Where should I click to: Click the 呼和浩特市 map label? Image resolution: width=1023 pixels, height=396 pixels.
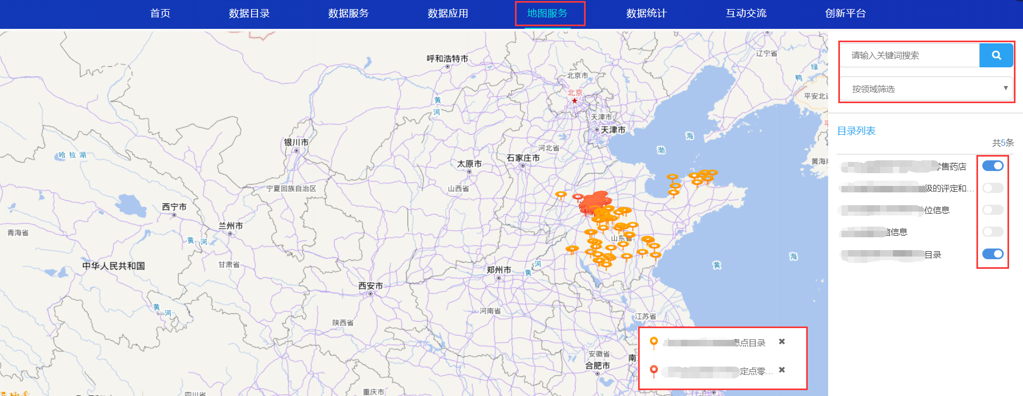(x=448, y=59)
